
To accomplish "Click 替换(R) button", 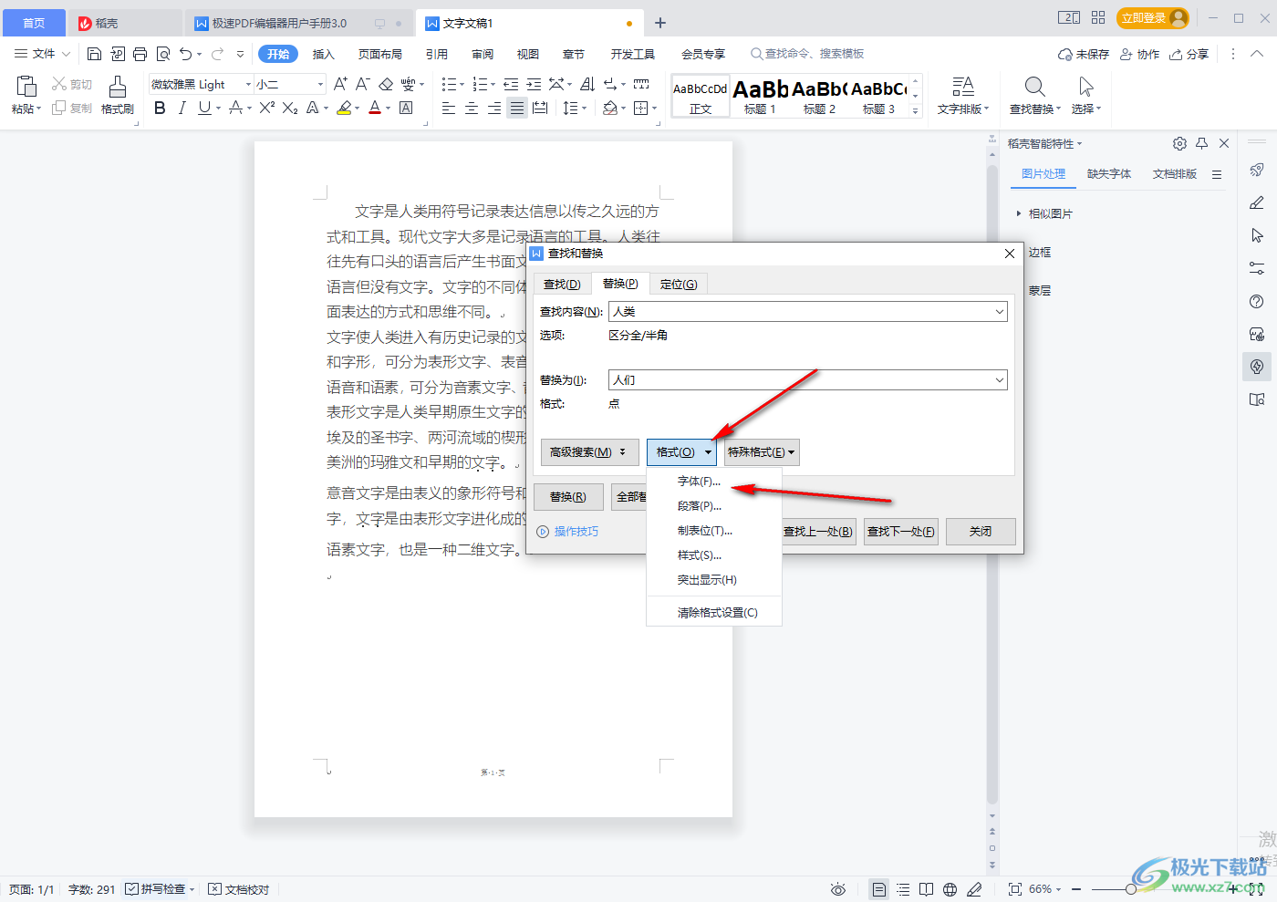I will click(x=568, y=497).
